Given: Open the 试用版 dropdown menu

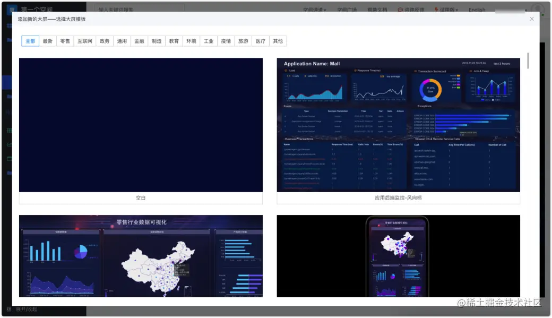Looking at the screenshot, I should pos(447,10).
